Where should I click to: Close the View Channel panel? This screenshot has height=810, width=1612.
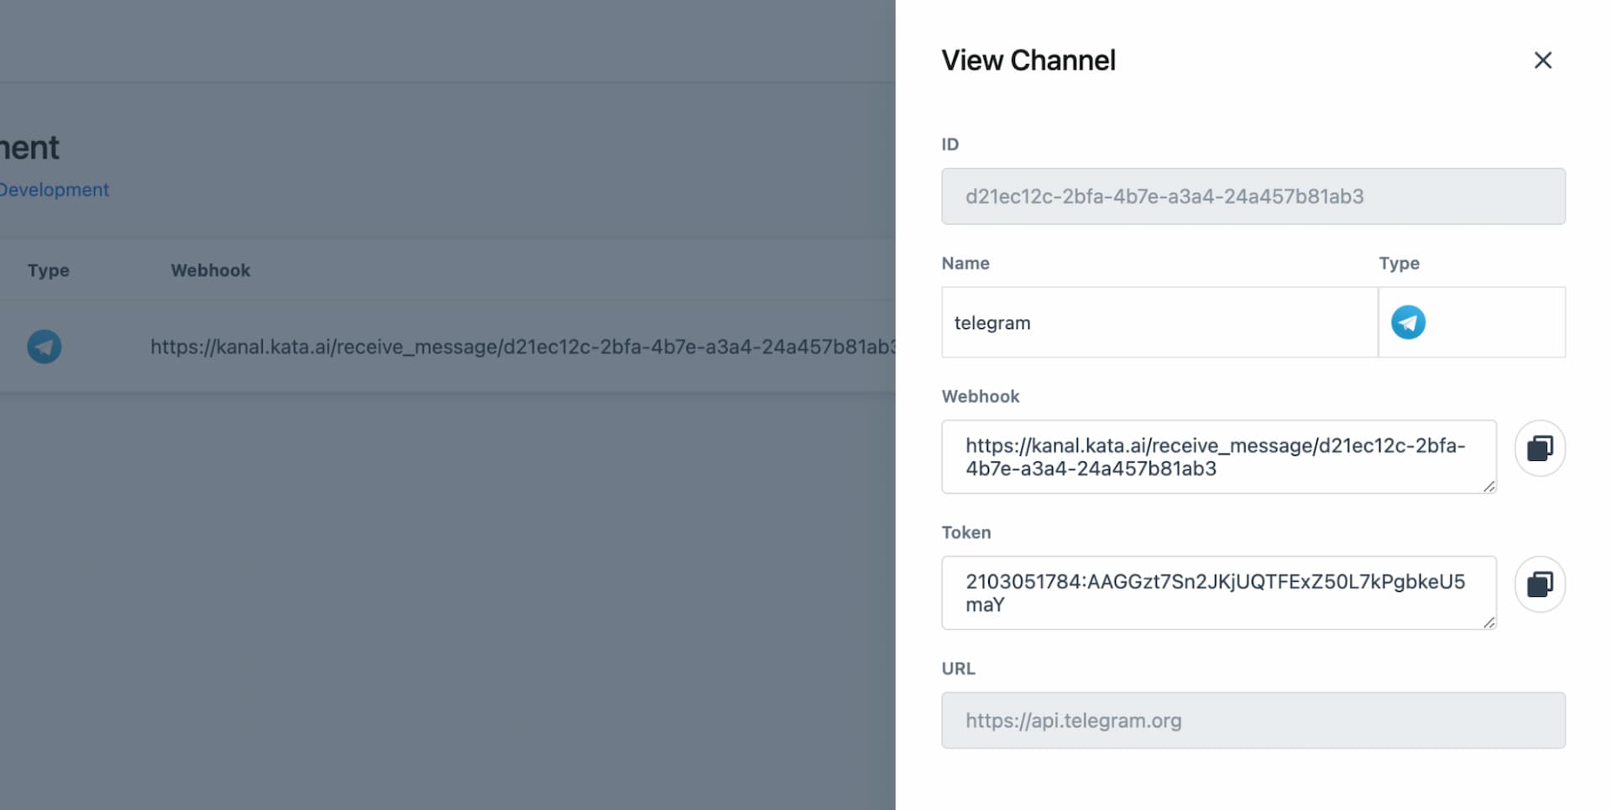click(x=1542, y=60)
